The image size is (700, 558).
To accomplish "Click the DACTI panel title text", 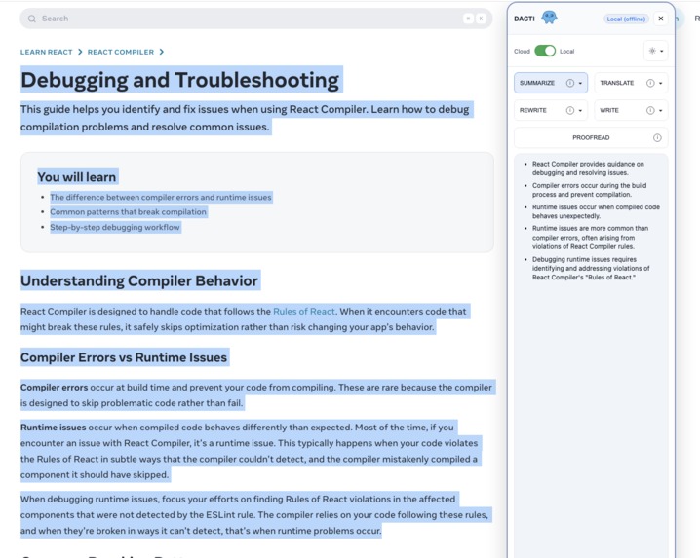I will [525, 19].
